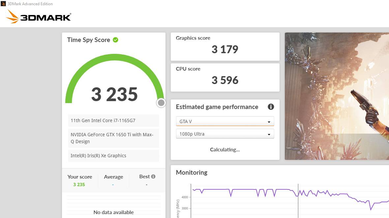Click the grey score gauge knob
The width and height of the screenshot is (389, 218).
click(x=161, y=102)
